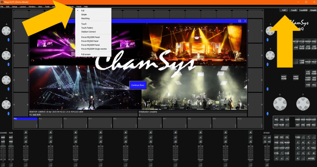Select the Full panel radio option
This screenshot has height=167, width=317.
point(83,11)
